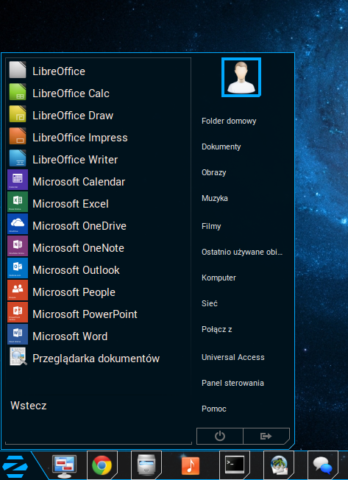Click the Przeglądarka dokumentów magnifier icon
This screenshot has width=348, height=480.
point(18,356)
